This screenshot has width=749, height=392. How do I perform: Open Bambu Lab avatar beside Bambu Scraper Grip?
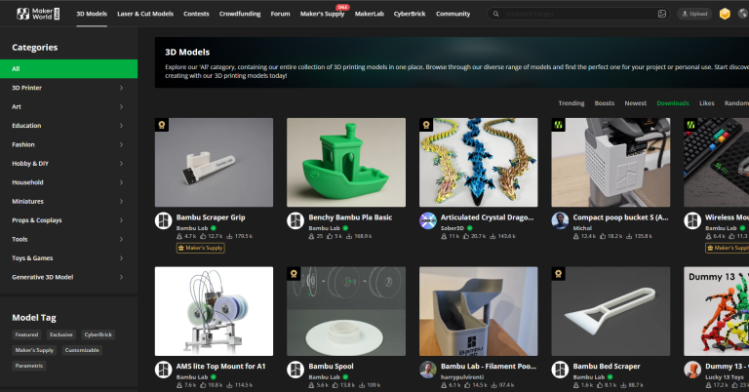[164, 220]
